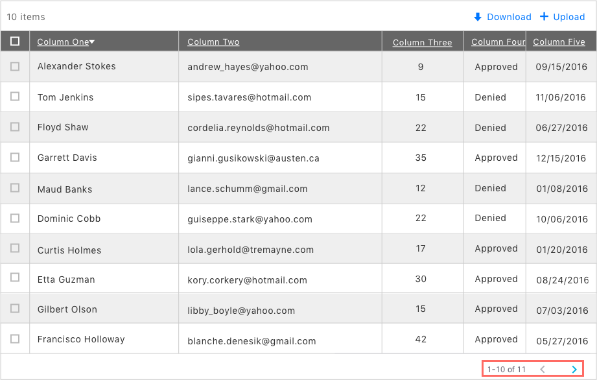
Task: Click the 1-10 of 11 pagination label
Action: click(x=508, y=369)
